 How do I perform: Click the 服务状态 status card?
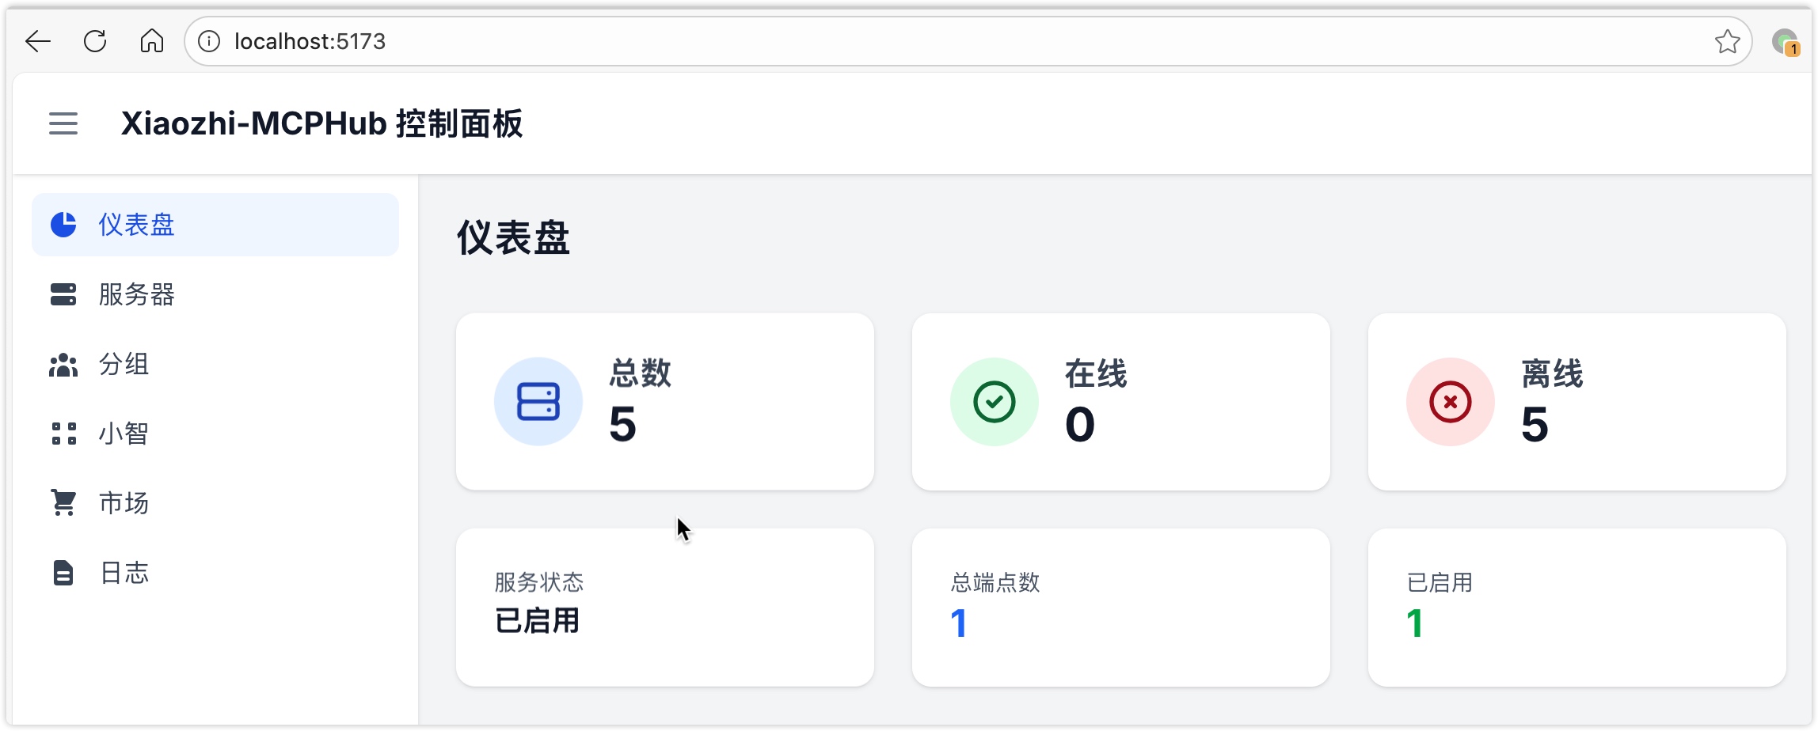click(x=665, y=607)
